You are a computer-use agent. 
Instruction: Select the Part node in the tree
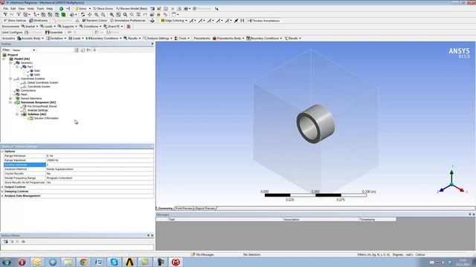(30, 67)
